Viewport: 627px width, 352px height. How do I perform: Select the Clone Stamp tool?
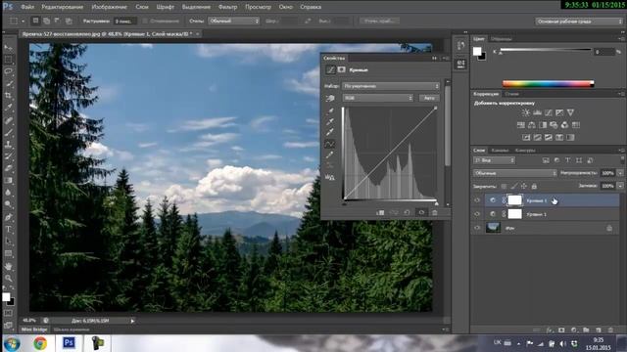coord(9,144)
